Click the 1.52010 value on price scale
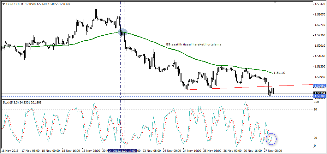Viewport: 327px width, 154px height. (x=320, y=46)
